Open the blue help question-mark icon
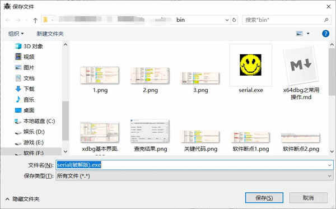 (325, 34)
